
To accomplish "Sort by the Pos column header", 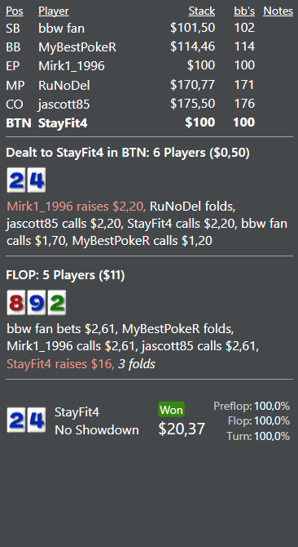I will [x=15, y=11].
